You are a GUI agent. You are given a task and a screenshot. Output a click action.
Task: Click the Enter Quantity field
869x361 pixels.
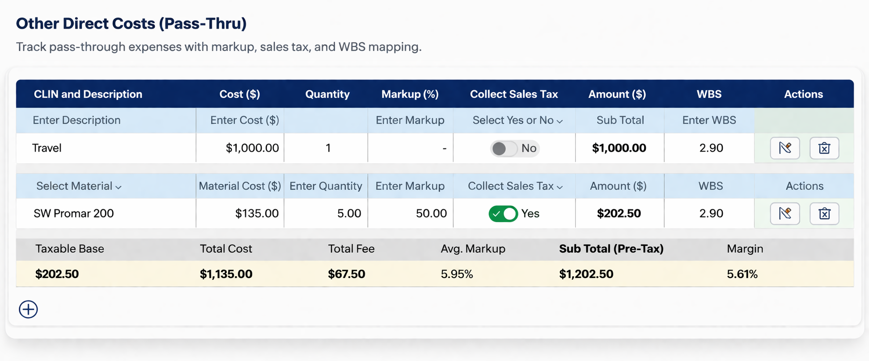click(326, 186)
